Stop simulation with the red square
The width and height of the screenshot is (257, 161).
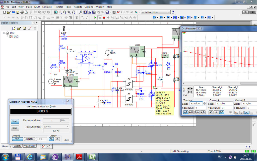pyautogui.click(x=104, y=18)
